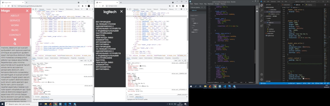This screenshot has height=106, width=330.
Task: Open the burger-menu project dropdown in Brackets
Action: pyautogui.click(x=195, y=16)
